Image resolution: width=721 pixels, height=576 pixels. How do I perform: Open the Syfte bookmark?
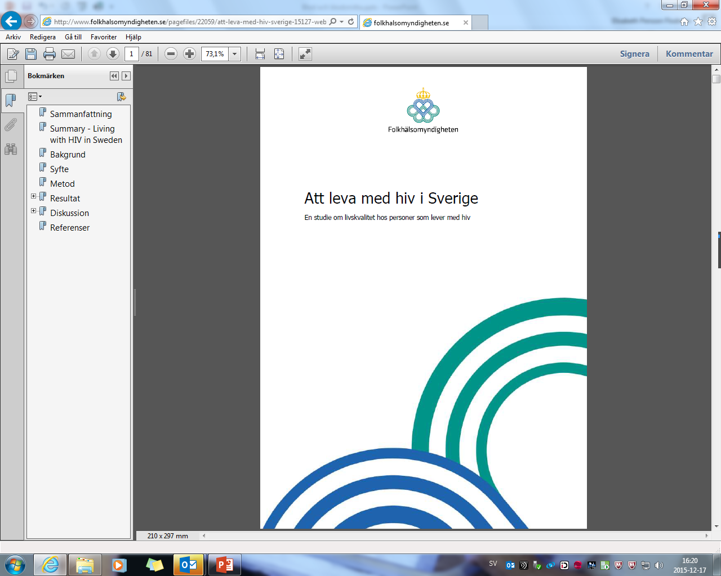59,169
